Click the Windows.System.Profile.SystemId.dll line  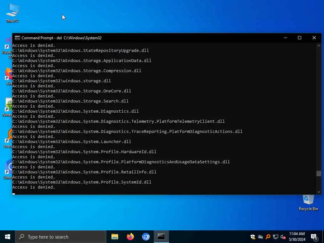tap(82, 182)
